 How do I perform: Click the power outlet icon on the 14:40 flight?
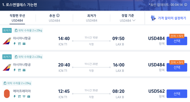15,44
